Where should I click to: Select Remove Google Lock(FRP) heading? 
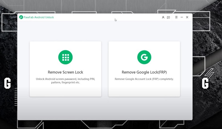(x=144, y=72)
